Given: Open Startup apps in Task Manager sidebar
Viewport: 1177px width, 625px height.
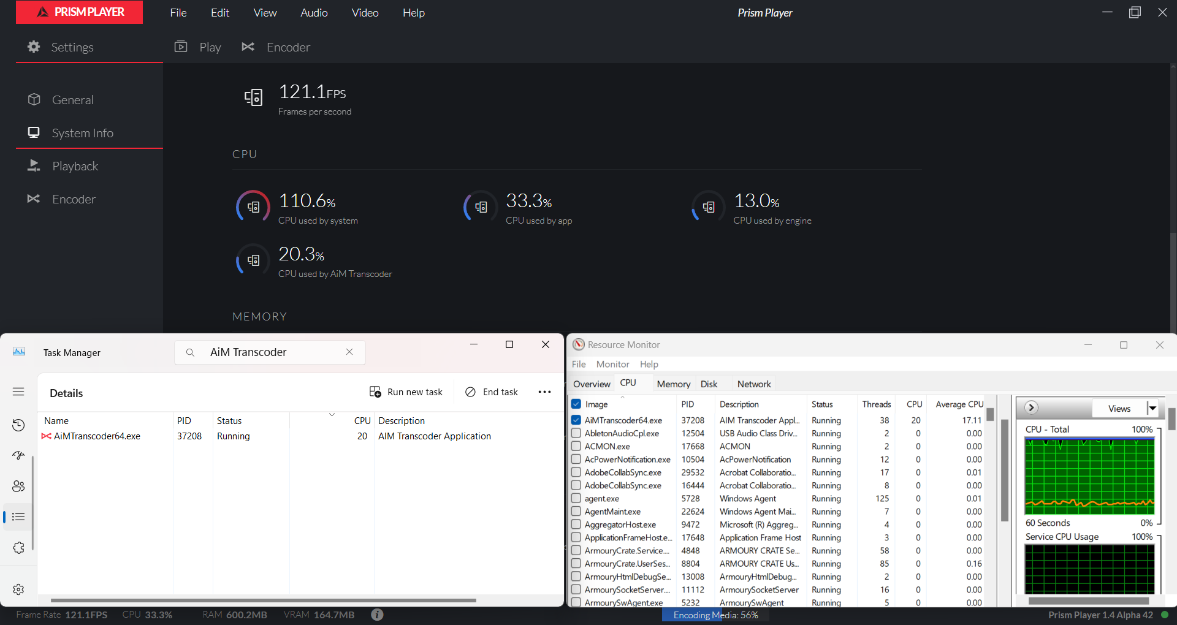Looking at the screenshot, I should [18, 455].
